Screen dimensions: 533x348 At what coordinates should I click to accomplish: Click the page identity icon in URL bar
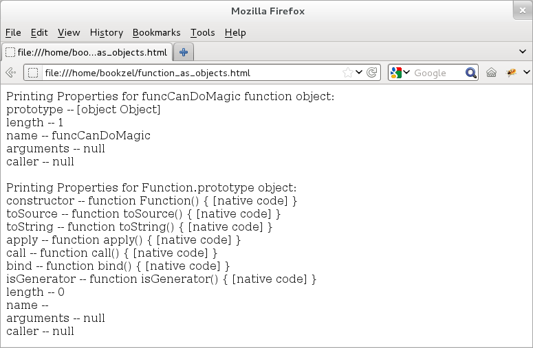point(34,73)
